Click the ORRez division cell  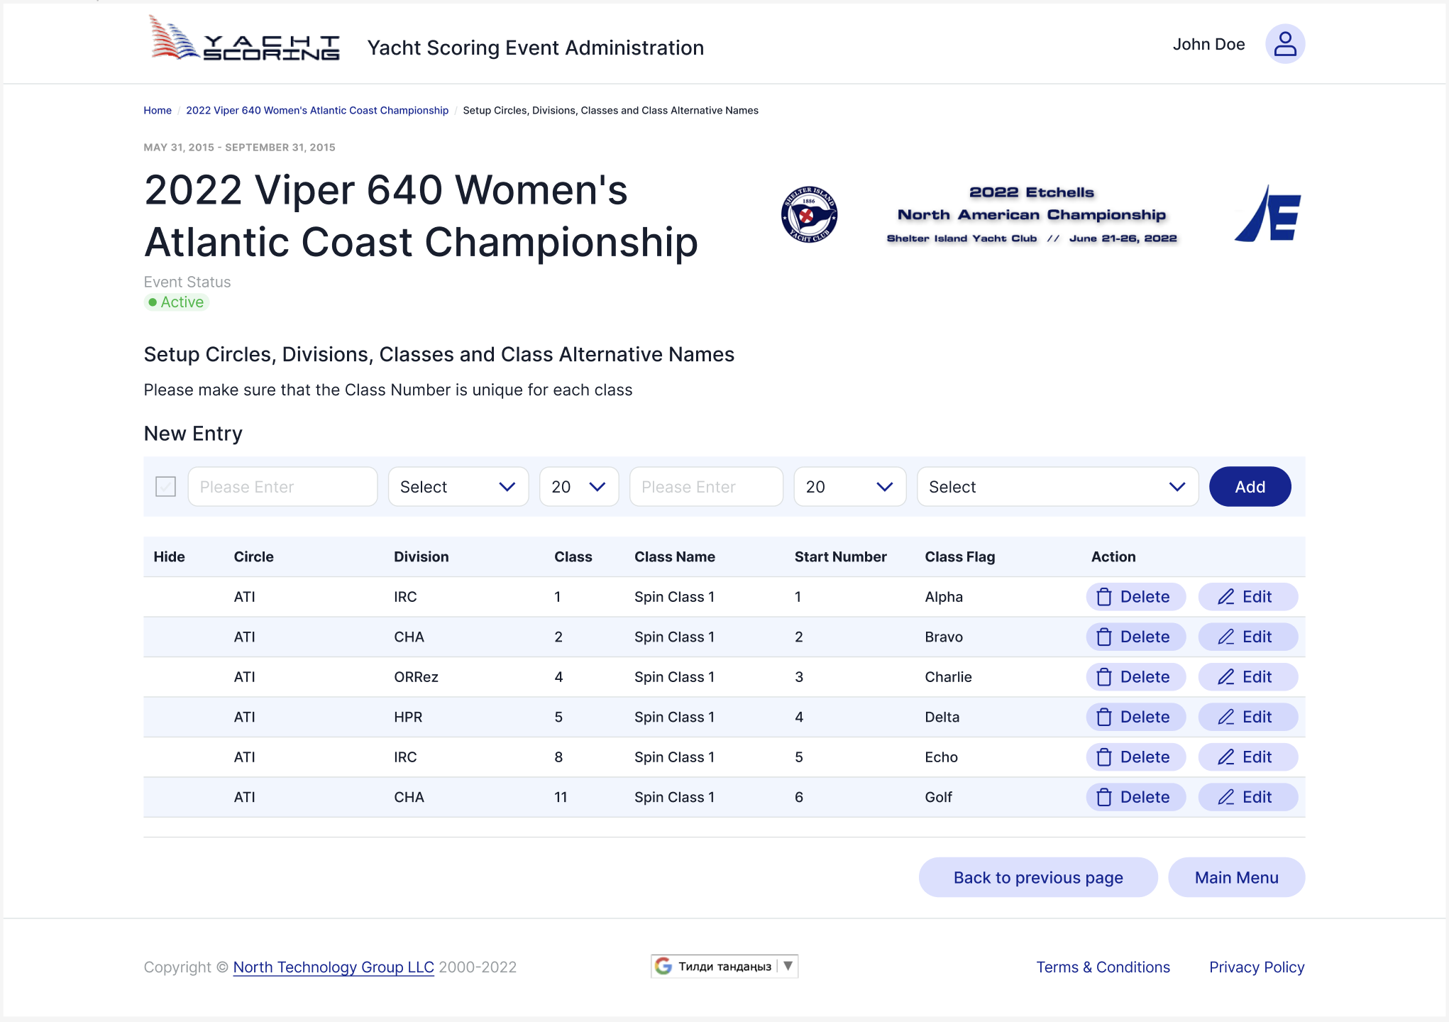[416, 677]
